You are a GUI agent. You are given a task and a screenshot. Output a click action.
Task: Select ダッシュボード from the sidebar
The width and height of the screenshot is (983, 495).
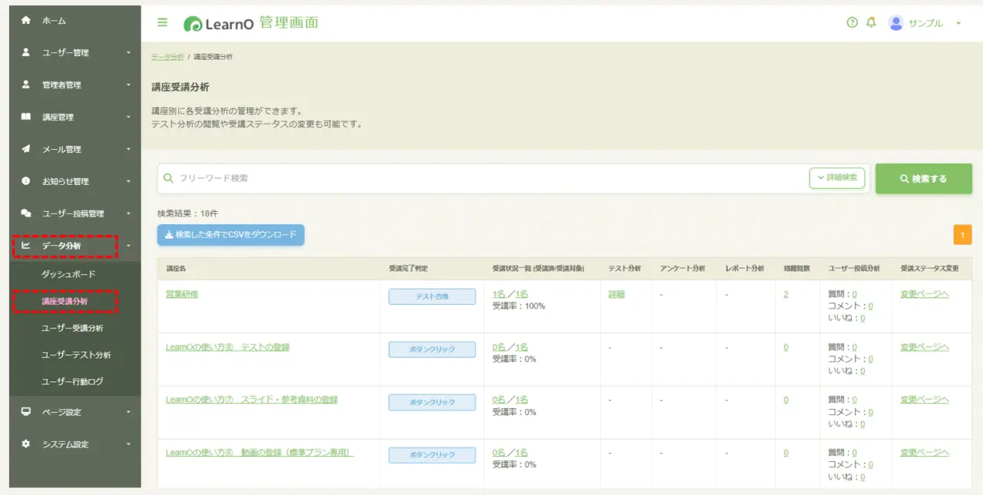click(67, 272)
